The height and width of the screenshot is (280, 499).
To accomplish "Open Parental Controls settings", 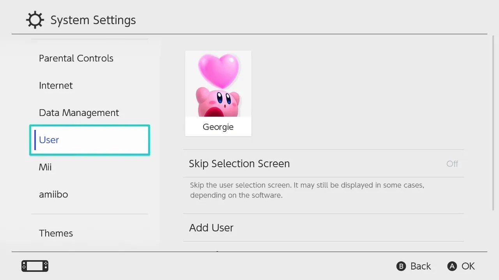I will coord(76,58).
